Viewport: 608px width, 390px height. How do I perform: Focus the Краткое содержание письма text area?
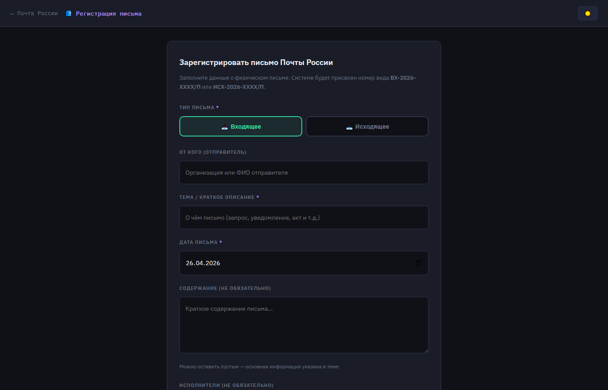point(304,325)
